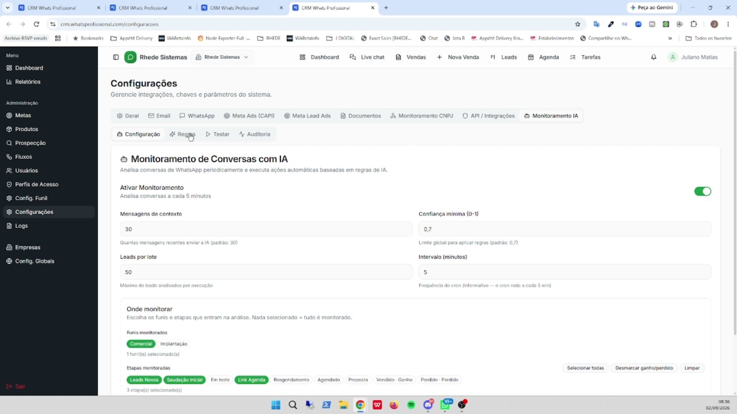Click the Google Translate icon in the address bar
The height and width of the screenshot is (414, 737).
click(x=597, y=24)
